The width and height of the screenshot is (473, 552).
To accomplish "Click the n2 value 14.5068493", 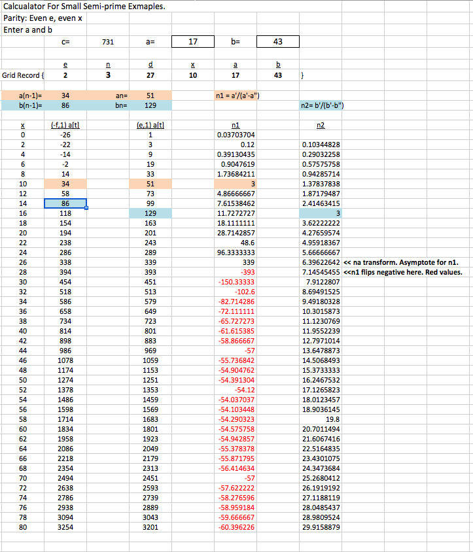I will pyautogui.click(x=321, y=360).
